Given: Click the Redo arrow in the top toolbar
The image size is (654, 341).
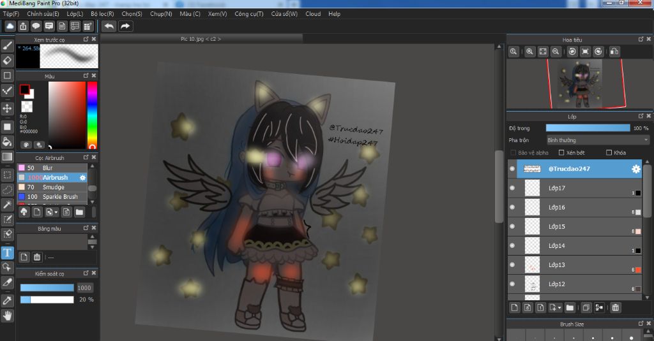Looking at the screenshot, I should pos(125,26).
